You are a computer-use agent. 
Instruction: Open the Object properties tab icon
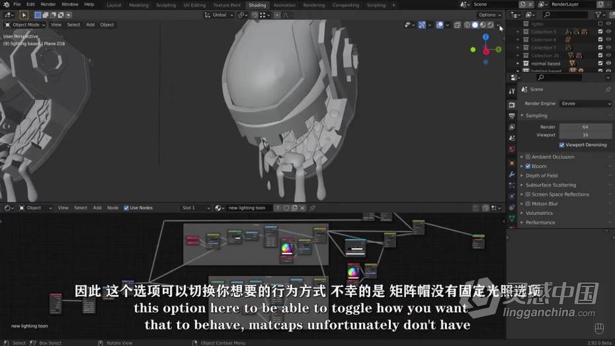(x=512, y=163)
